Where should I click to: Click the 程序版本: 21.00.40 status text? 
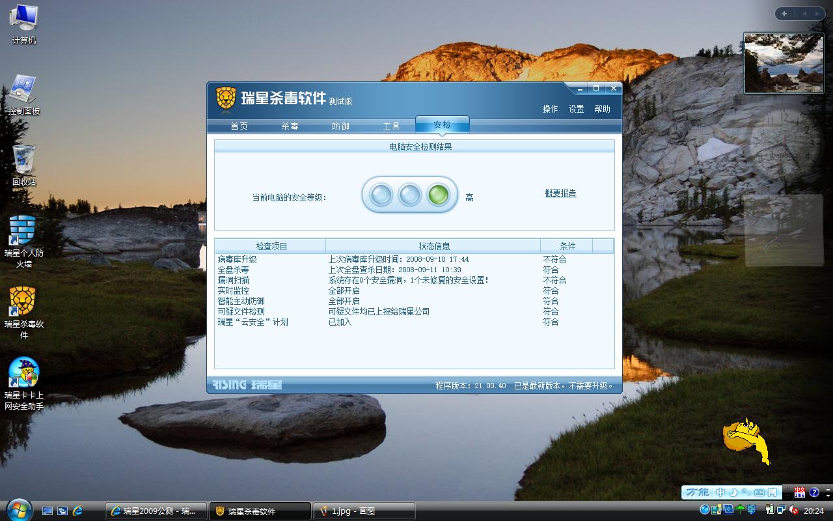click(471, 386)
